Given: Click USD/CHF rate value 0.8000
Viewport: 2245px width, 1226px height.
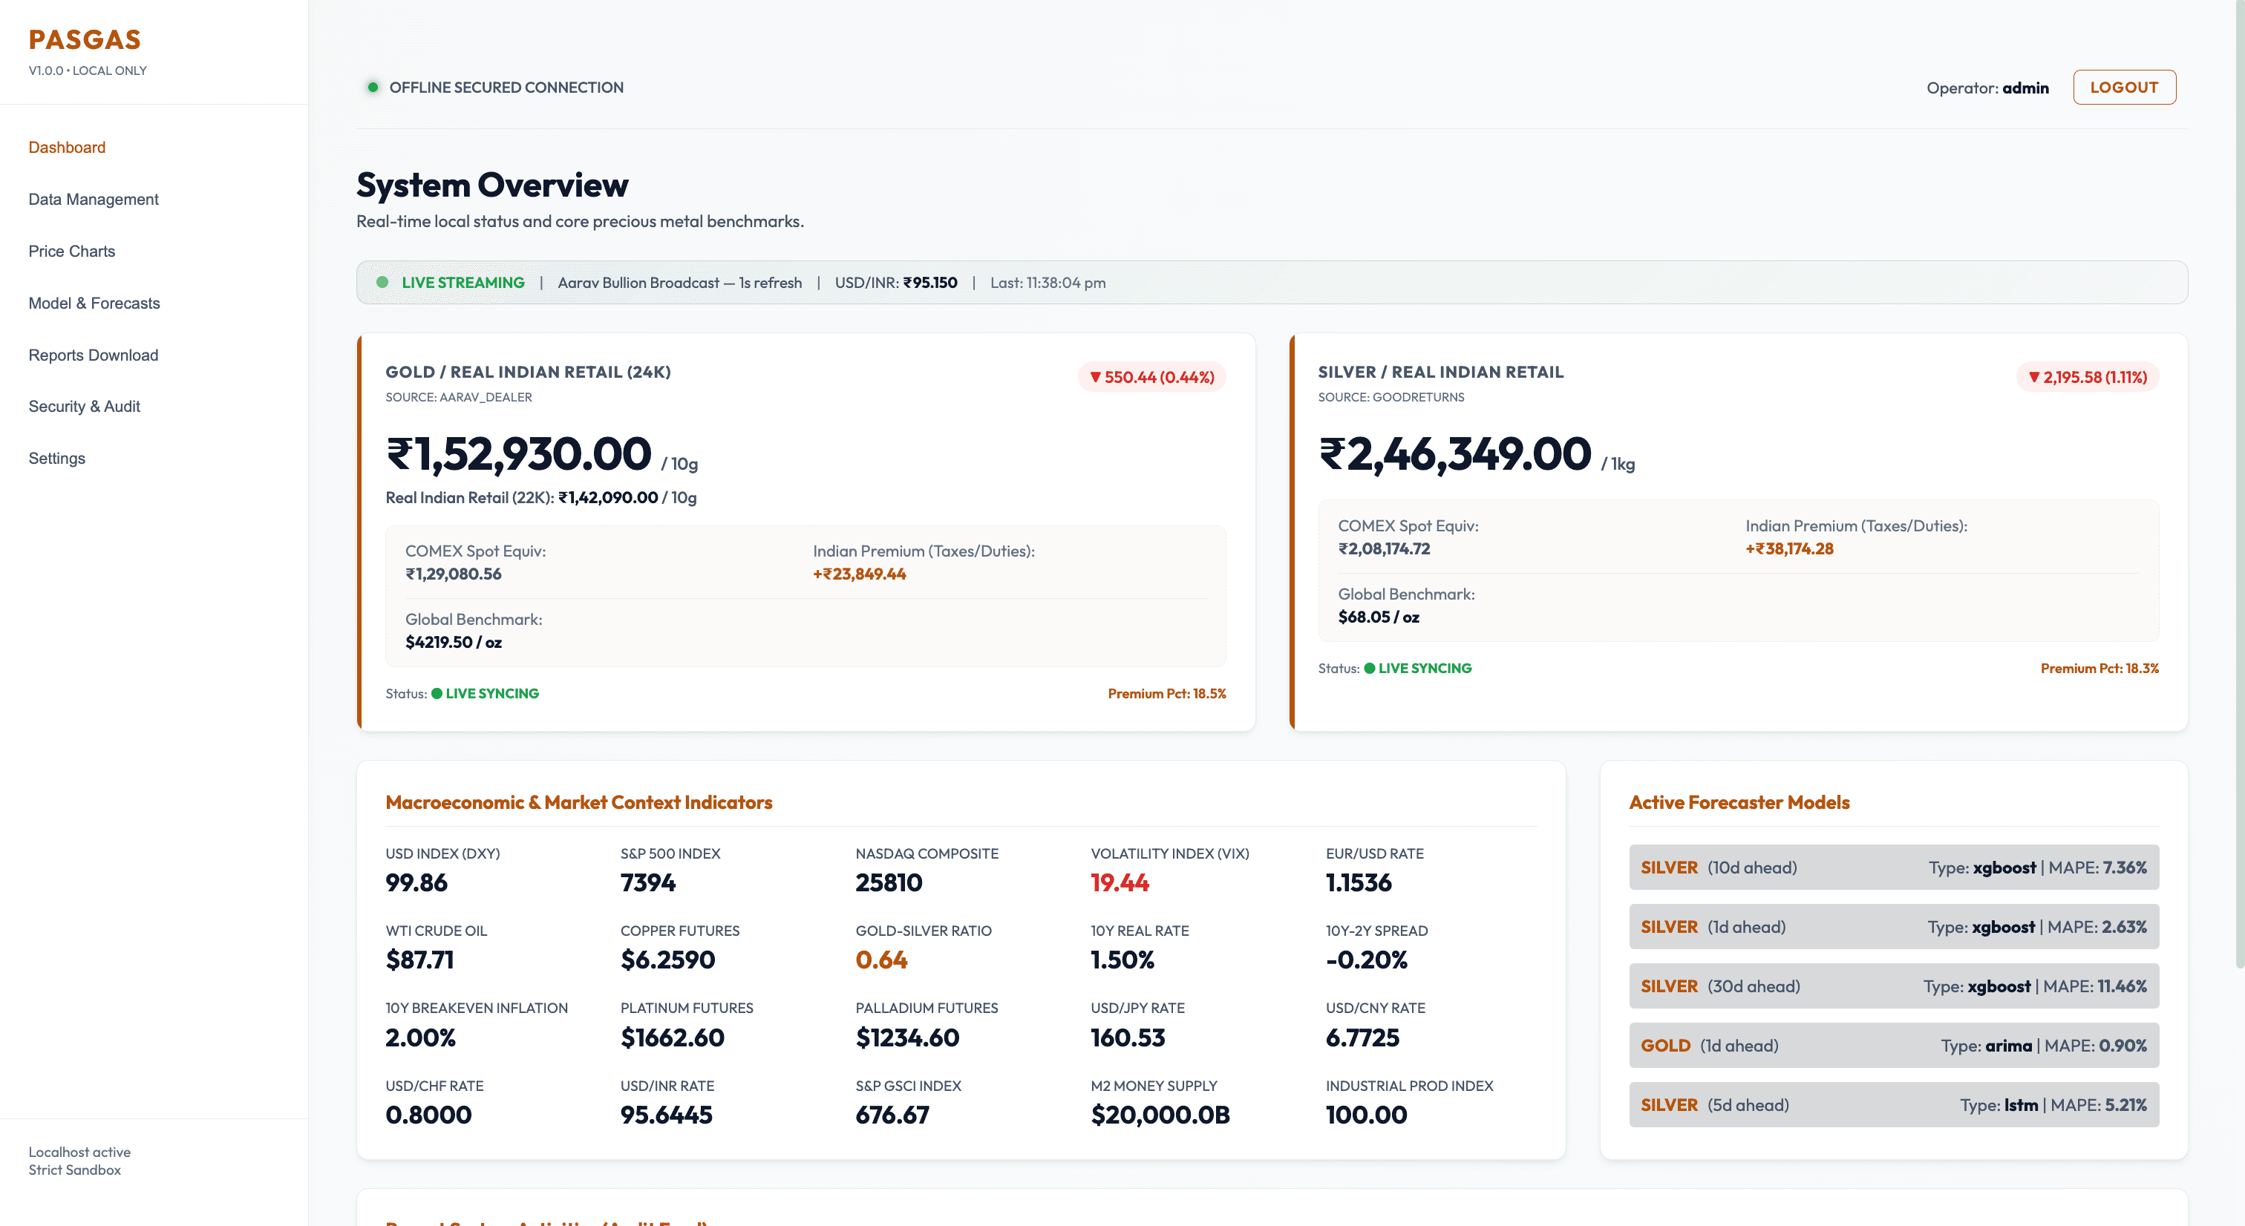Looking at the screenshot, I should 429,1115.
